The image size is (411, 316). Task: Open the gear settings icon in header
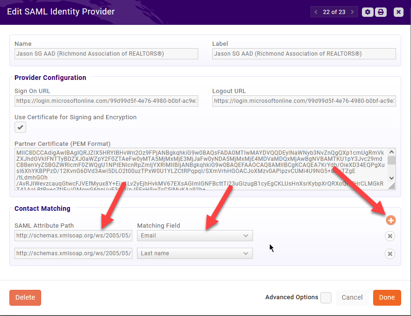(x=368, y=12)
